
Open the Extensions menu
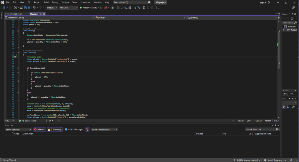coord(85,2)
